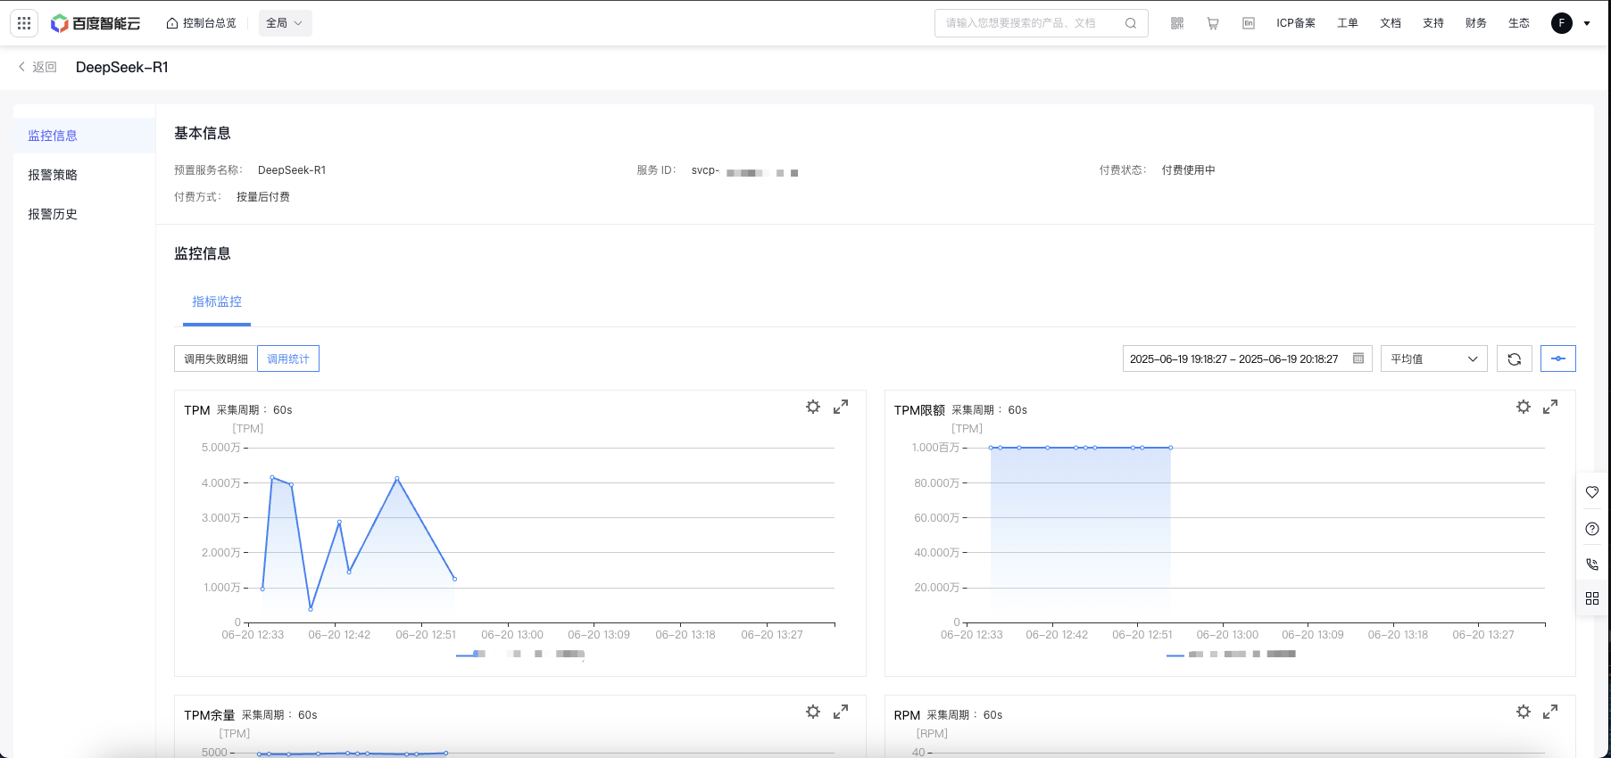
Task: Open settings gear on TPM chart
Action: click(x=813, y=407)
